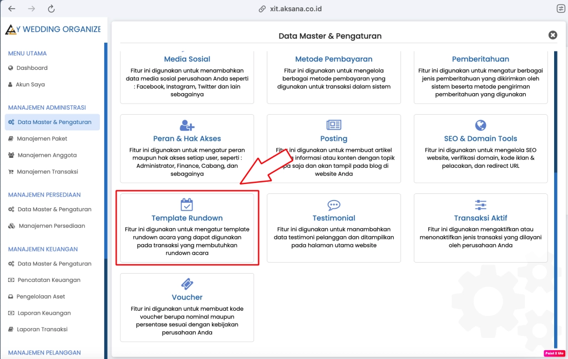Viewport: 568px width, 359px height.
Task: Click the Peran & Hak Akses user icon
Action: [187, 125]
